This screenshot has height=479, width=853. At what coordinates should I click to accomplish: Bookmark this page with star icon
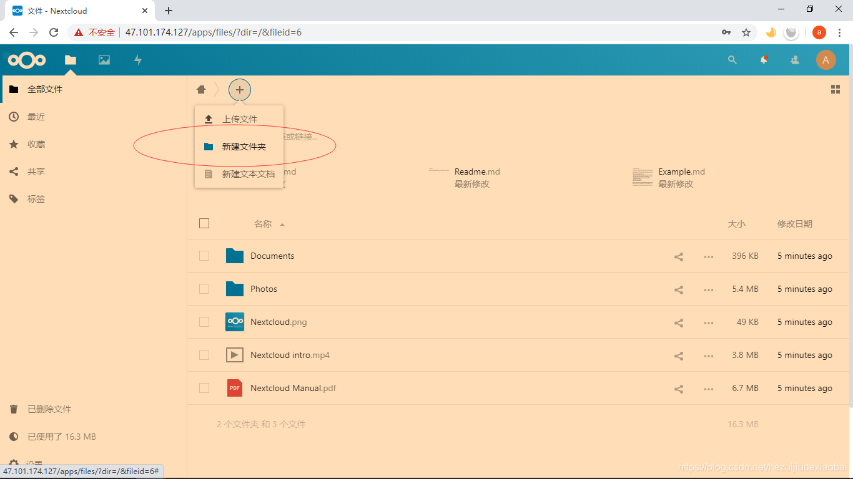(746, 32)
